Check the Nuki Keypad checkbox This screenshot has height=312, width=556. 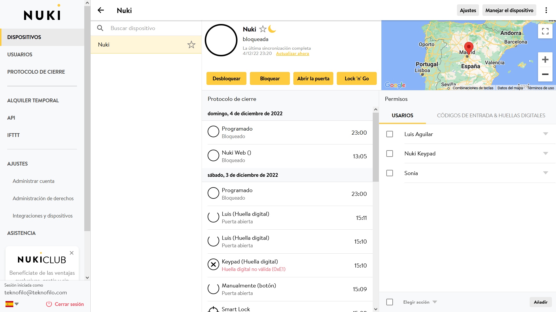pos(390,153)
